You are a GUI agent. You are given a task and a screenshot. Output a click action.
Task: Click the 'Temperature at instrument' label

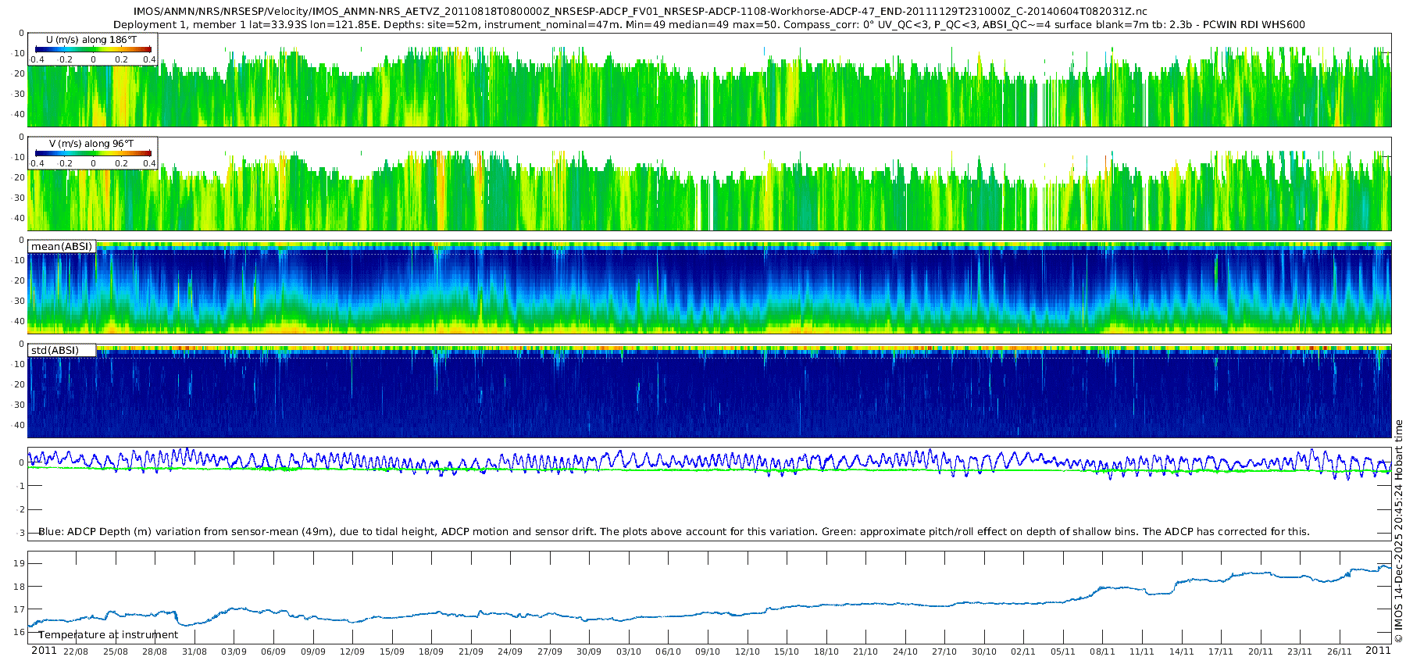click(108, 635)
